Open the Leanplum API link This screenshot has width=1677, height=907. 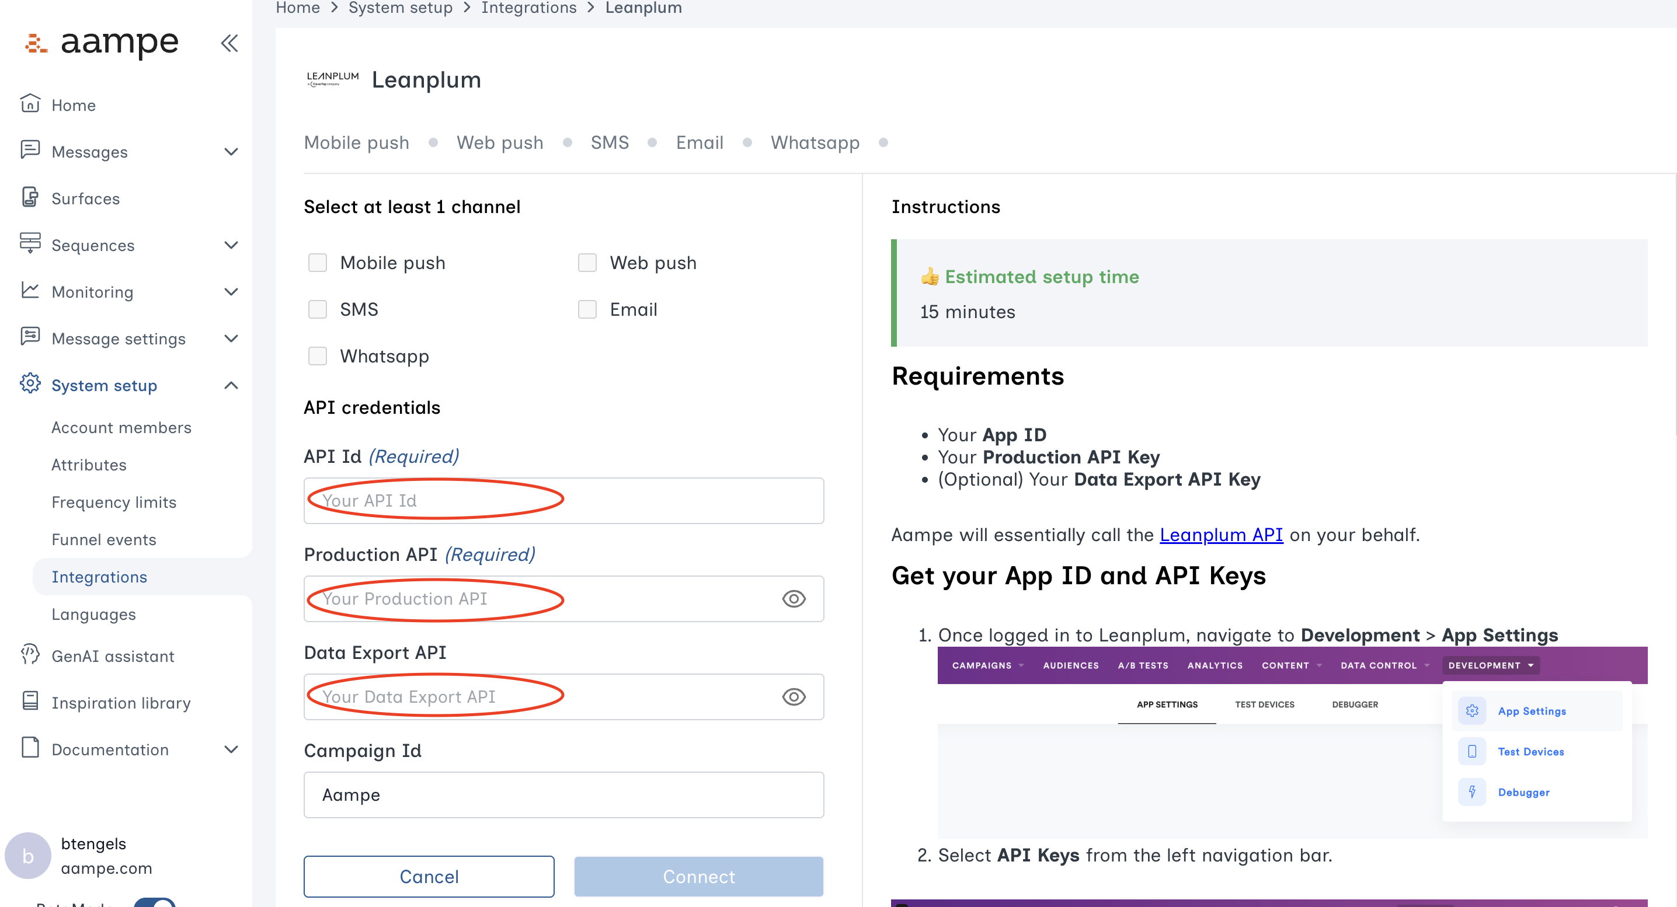(1220, 535)
